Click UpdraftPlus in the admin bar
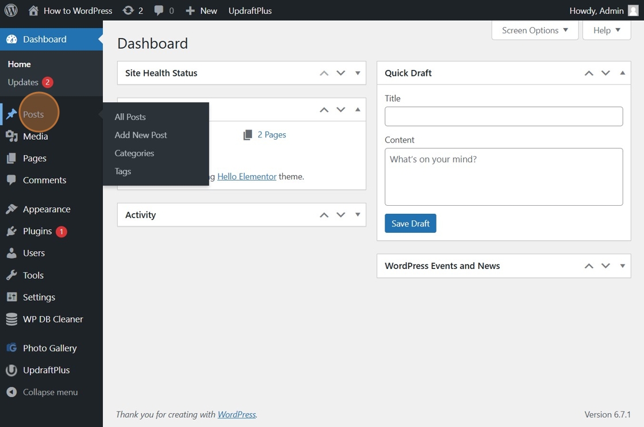This screenshot has width=644, height=427. [x=250, y=11]
